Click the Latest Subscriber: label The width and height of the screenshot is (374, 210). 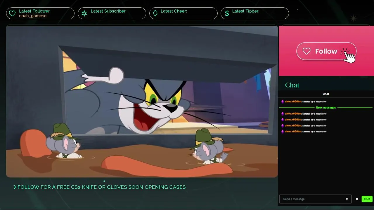click(x=109, y=11)
